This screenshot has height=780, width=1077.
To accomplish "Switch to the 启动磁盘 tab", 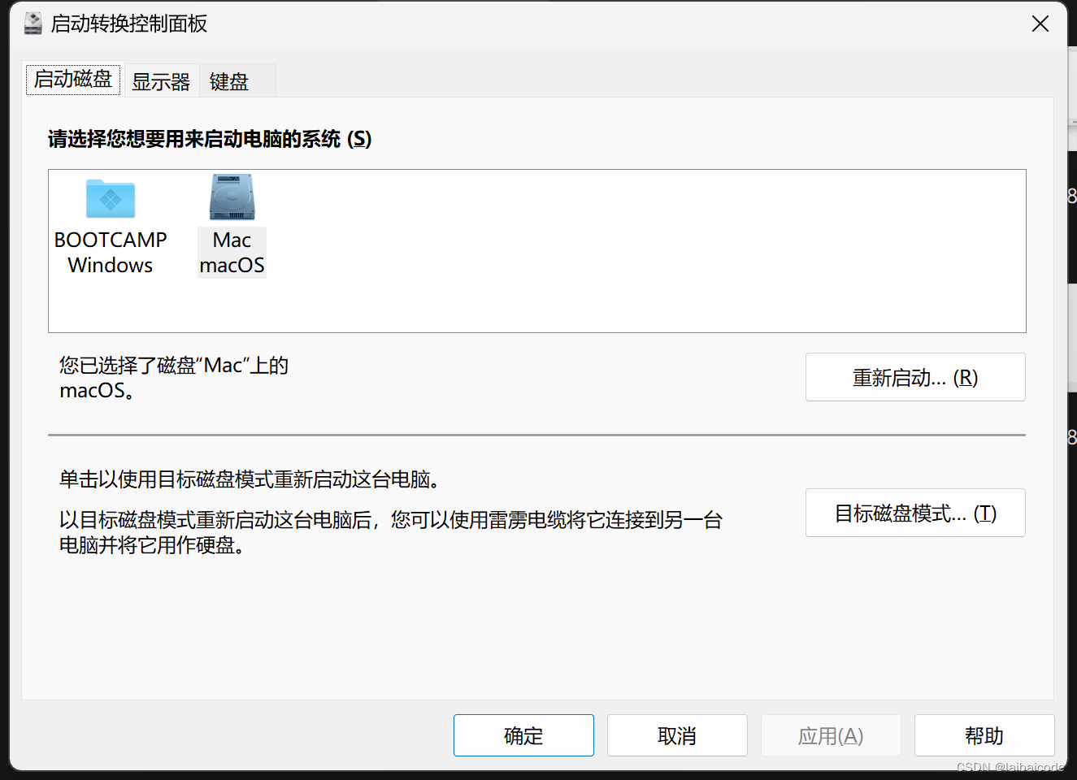I will pos(73,80).
